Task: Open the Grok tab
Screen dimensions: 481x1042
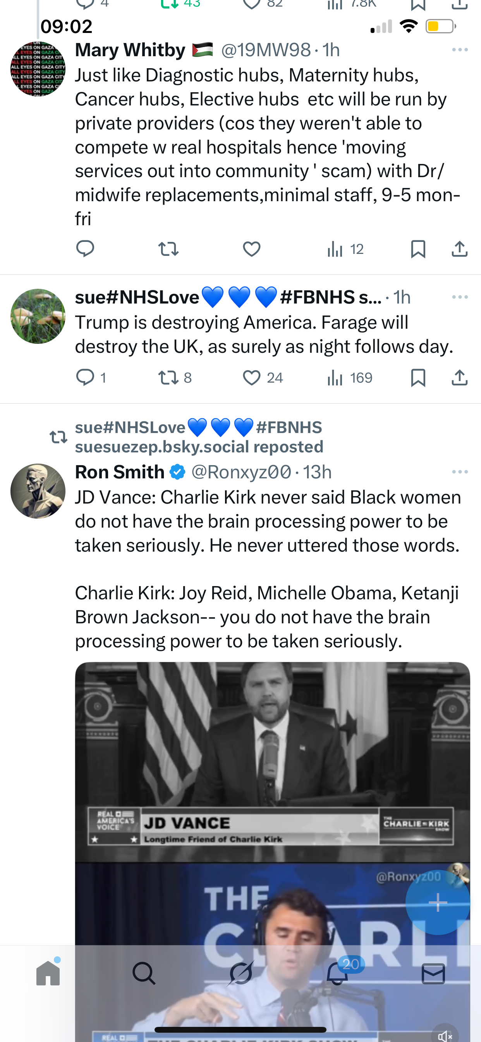Action: pos(240,973)
